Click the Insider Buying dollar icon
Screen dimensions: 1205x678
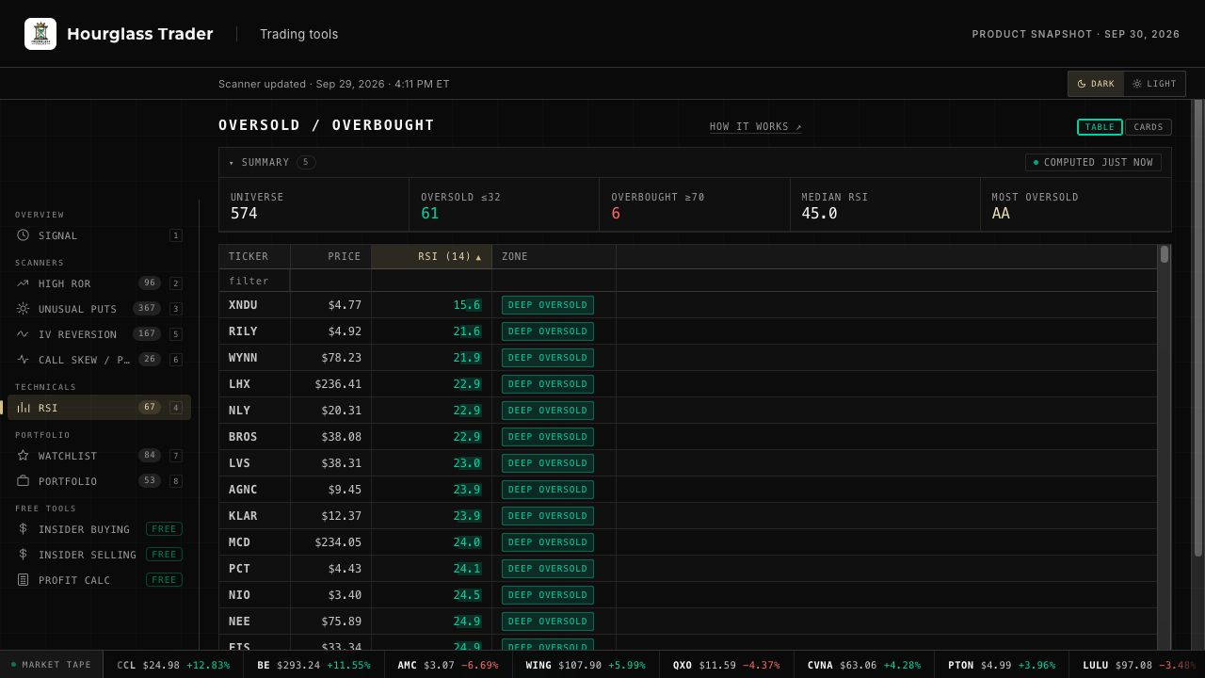click(23, 529)
